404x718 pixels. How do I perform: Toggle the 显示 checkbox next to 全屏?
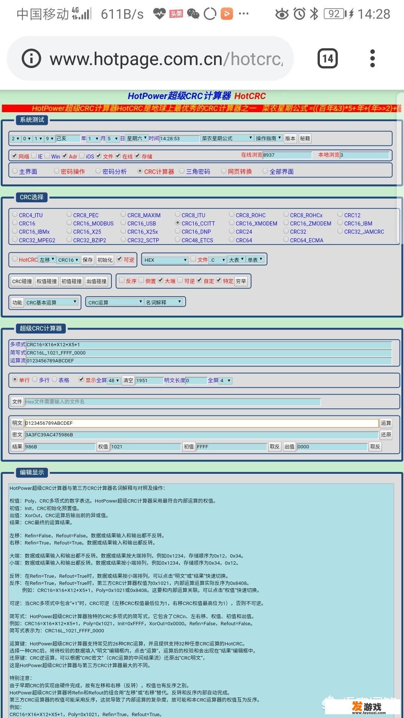coord(81,379)
